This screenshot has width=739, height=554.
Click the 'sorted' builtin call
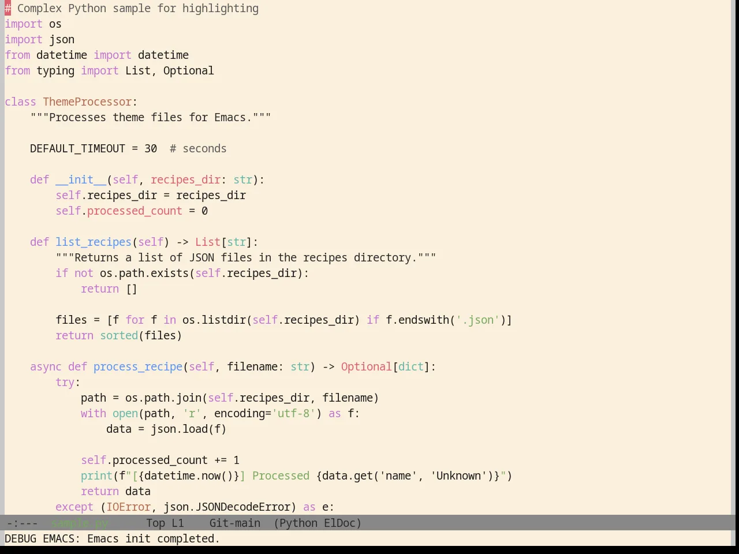[119, 336]
